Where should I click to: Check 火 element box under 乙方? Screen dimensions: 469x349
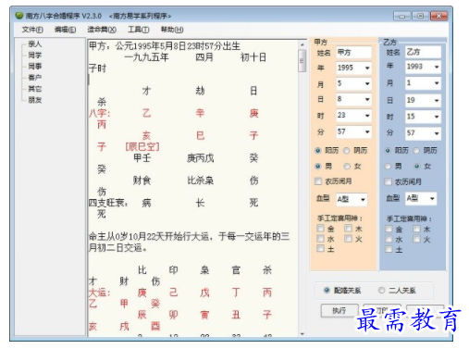416,239
